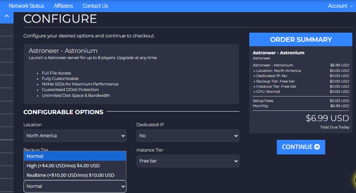Choose Realtime (+$10.00 USD/mo) option
This screenshot has width=356, height=193.
click(x=75, y=175)
